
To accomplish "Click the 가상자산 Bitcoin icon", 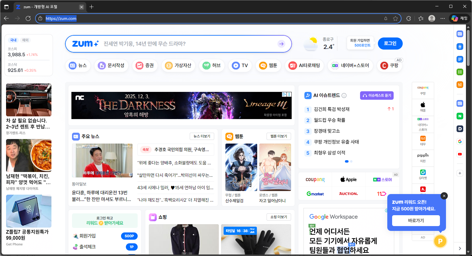I will pos(179,66).
